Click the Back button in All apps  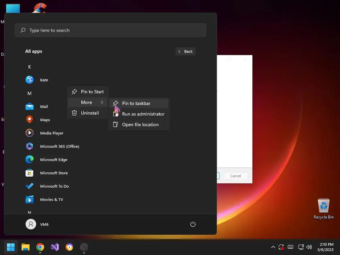pos(185,51)
